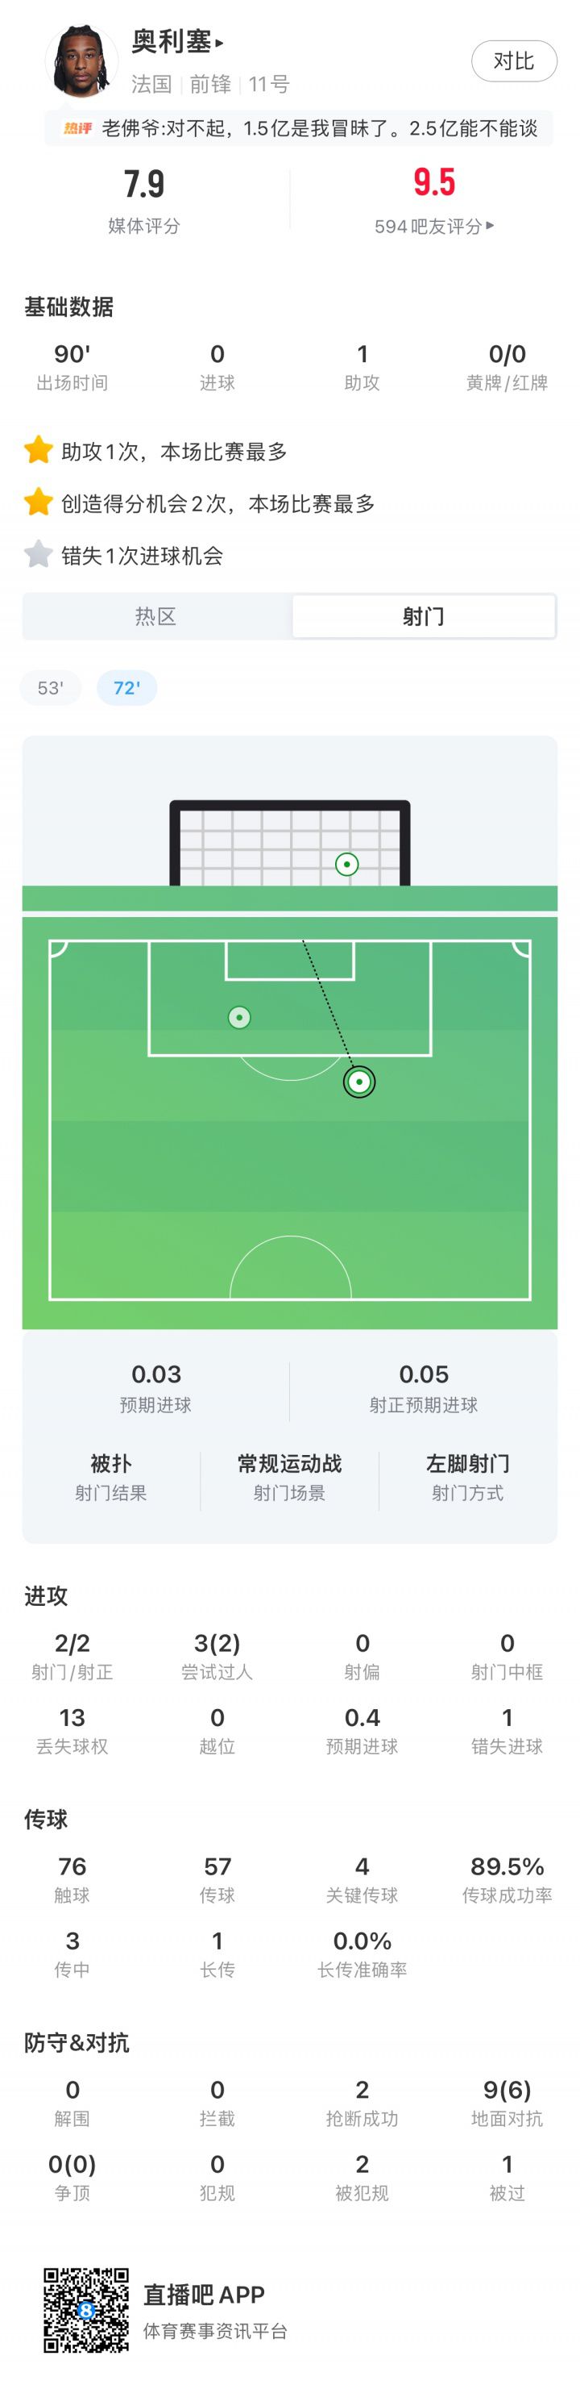The height and width of the screenshot is (2385, 580).
Task: Tap the 9.5 fan rating score
Action: click(434, 182)
